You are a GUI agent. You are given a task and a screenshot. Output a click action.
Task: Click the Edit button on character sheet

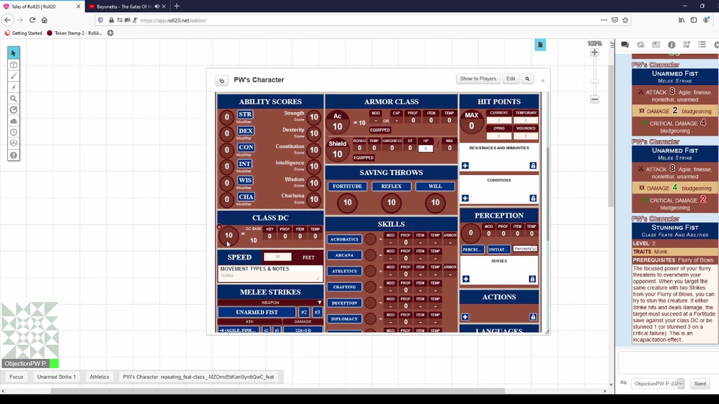pos(511,79)
